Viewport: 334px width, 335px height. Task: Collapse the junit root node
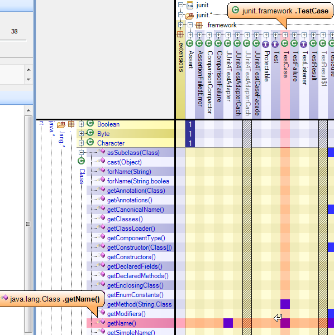tap(181, 4)
